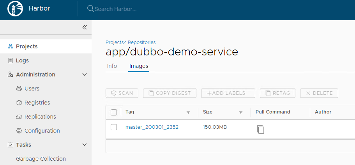355x165 pixels.
Task: Switch to the Info tab
Action: click(x=112, y=66)
